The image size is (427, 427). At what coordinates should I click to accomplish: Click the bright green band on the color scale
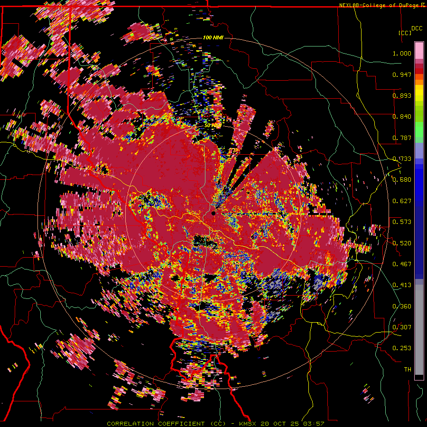[x=419, y=130]
